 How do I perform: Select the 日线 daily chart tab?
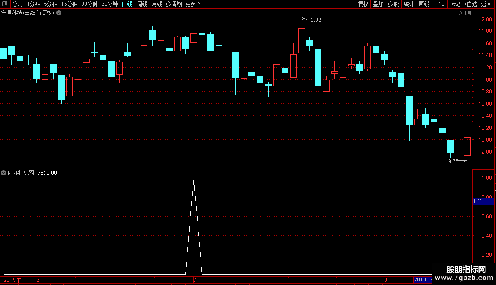pos(127,4)
